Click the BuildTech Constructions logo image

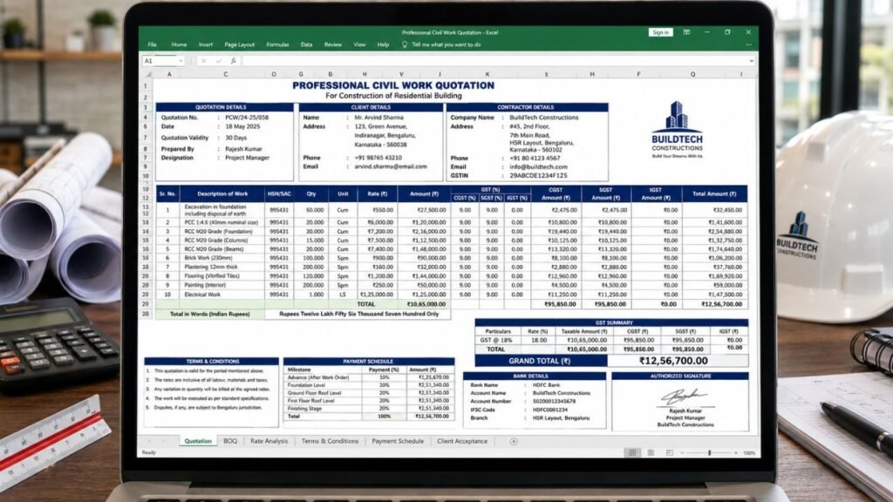click(x=677, y=130)
